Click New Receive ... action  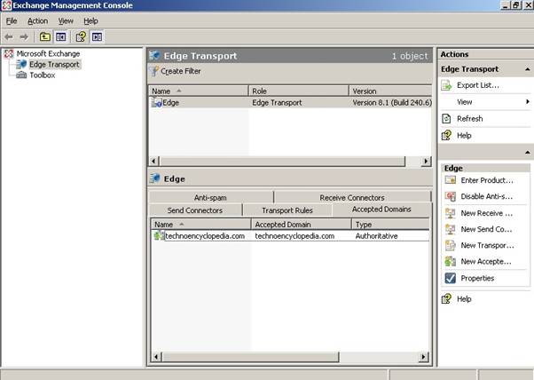pos(487,213)
